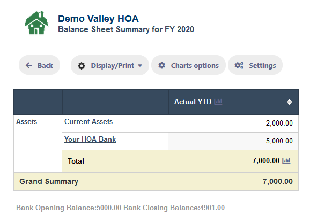This screenshot has height=215, width=310.
Task: Click the 5,000.00 Your HOA Bank amount
Action: [x=279, y=141]
